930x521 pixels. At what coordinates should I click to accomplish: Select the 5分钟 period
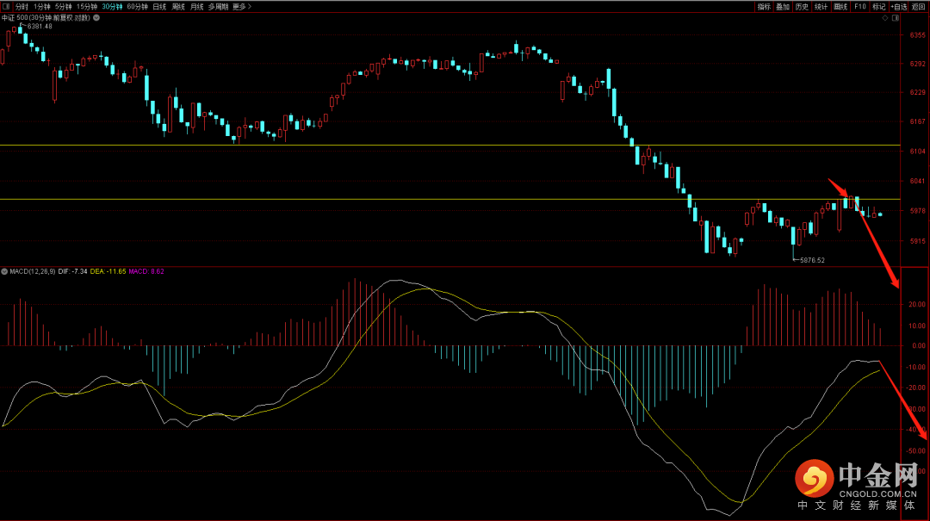[64, 6]
